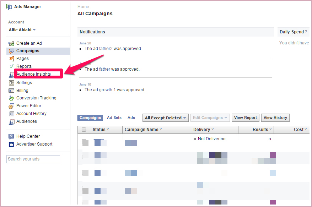Image resolution: width=312 pixels, height=207 pixels.
Task: Click the View Report button
Action: [x=245, y=118]
